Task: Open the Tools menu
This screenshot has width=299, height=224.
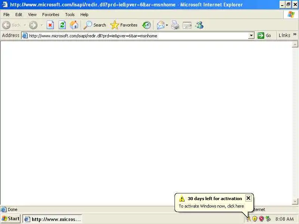Action: pyautogui.click(x=70, y=15)
